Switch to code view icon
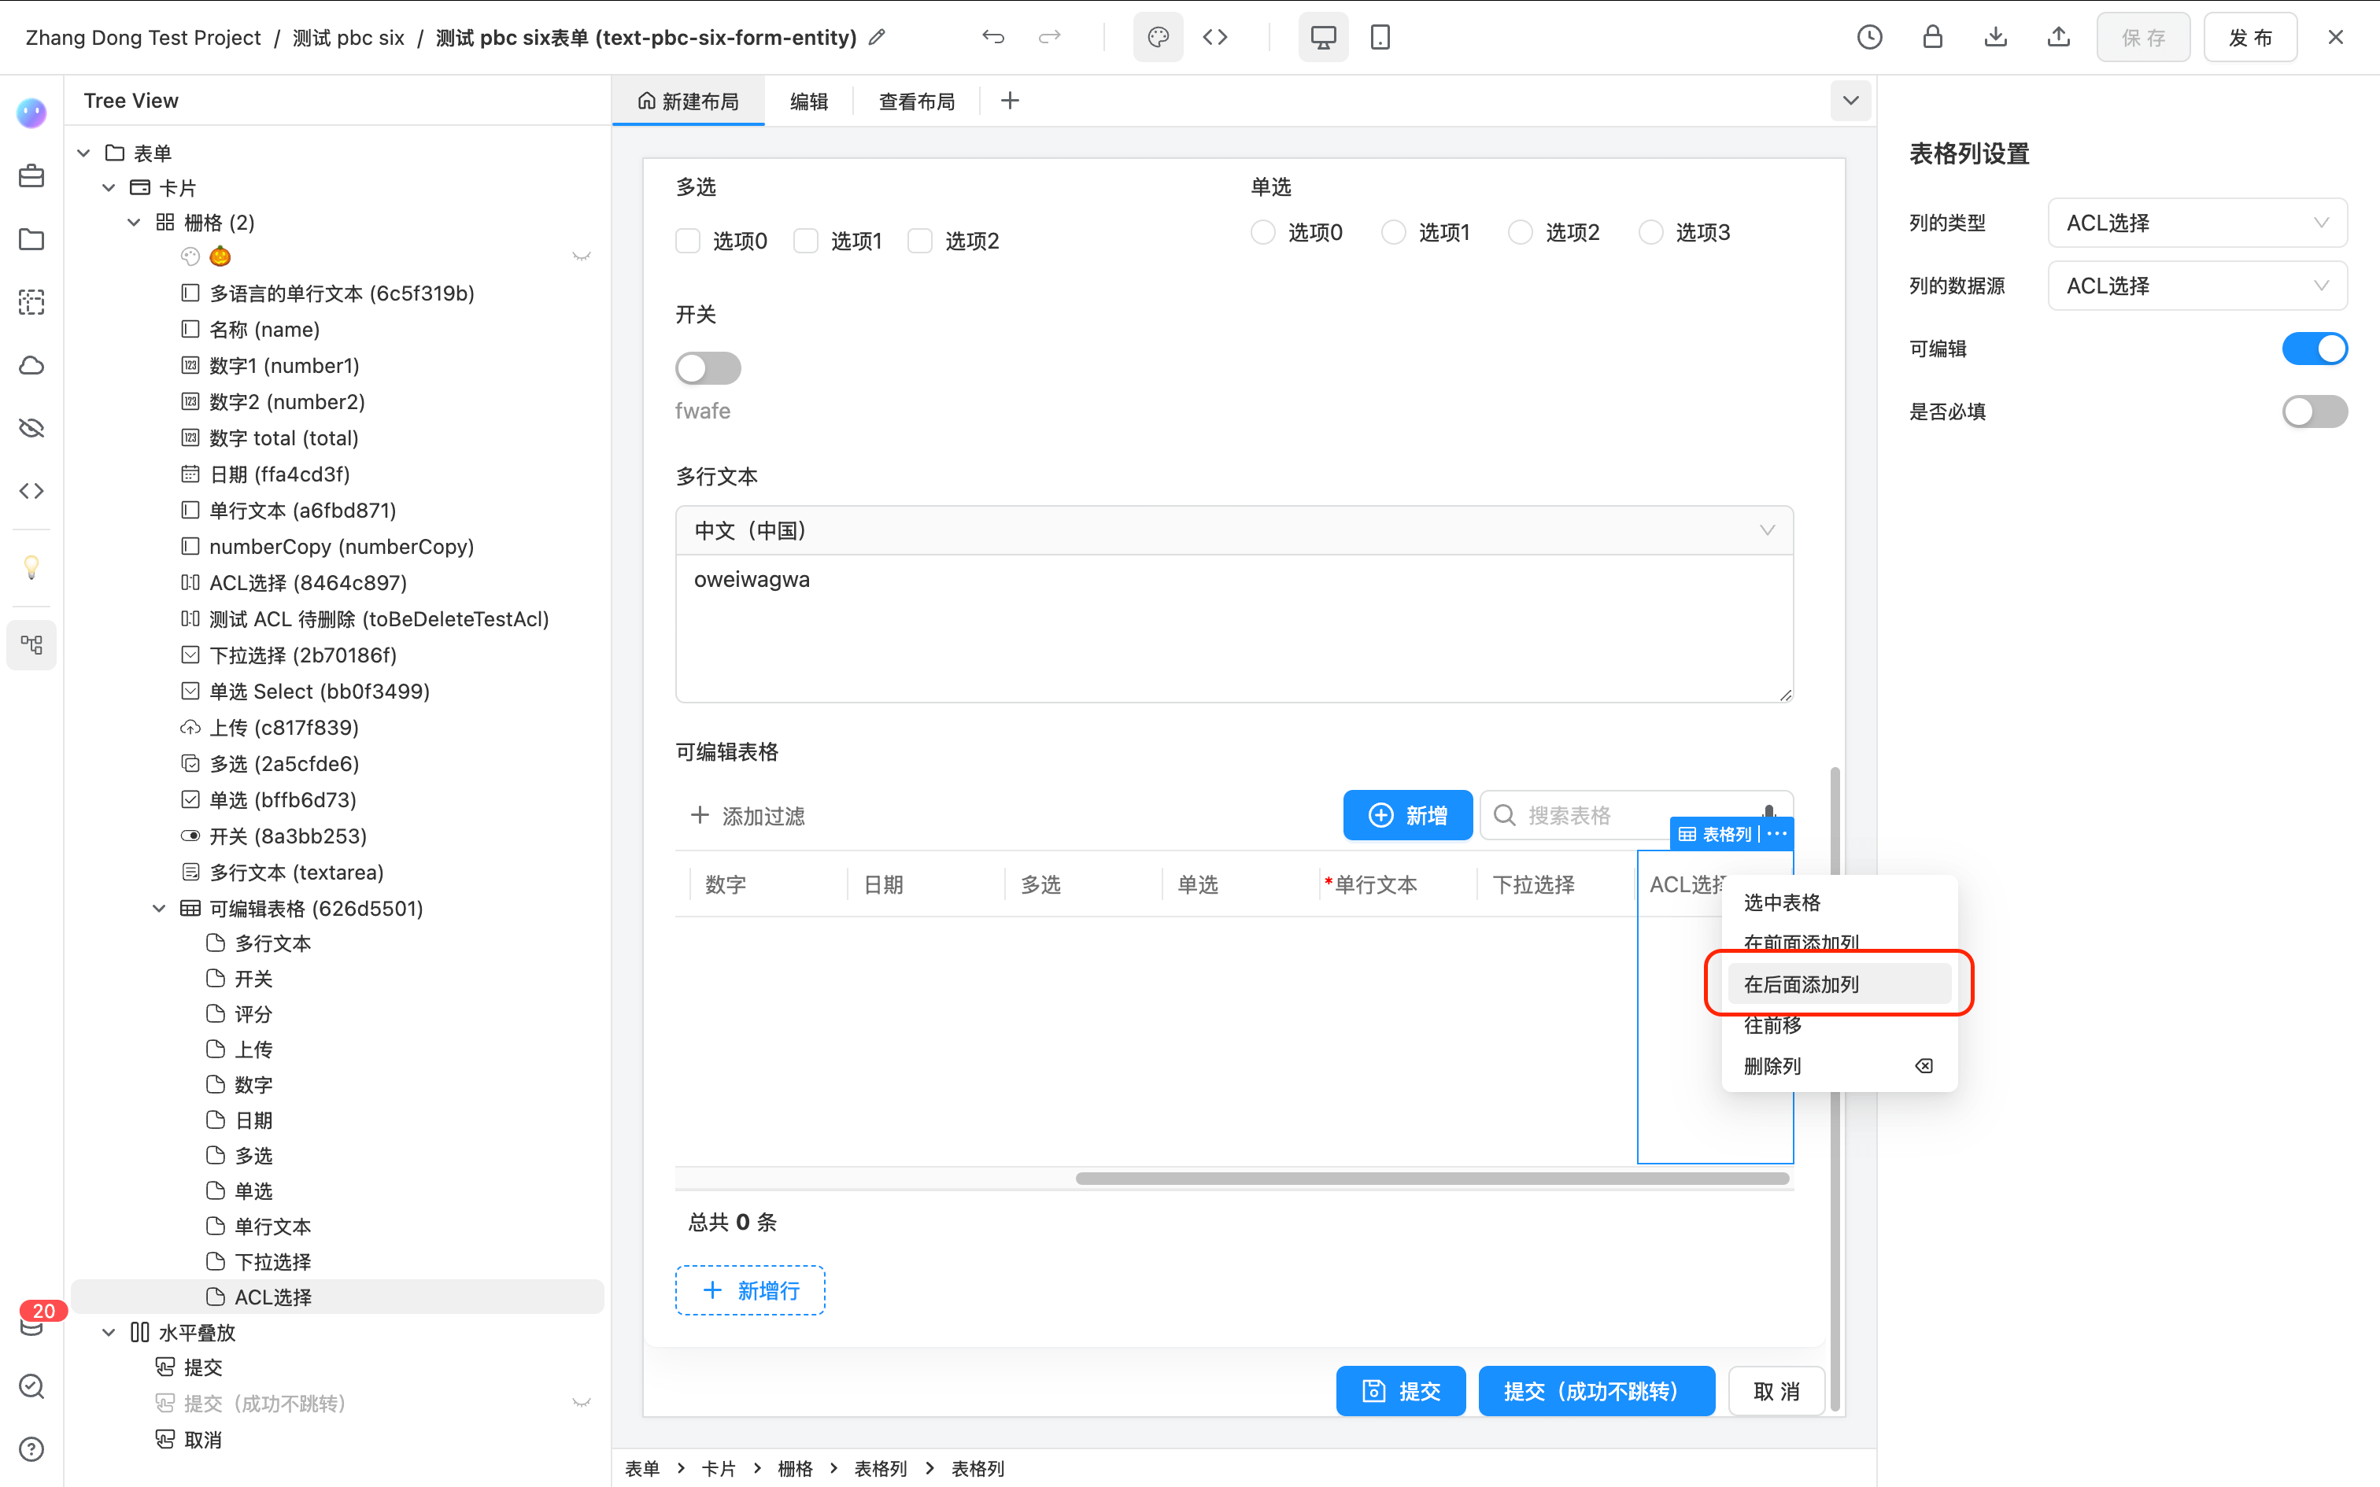 pyautogui.click(x=1214, y=38)
